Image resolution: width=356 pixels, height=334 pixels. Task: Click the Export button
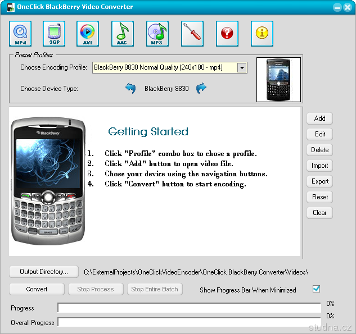[319, 181]
